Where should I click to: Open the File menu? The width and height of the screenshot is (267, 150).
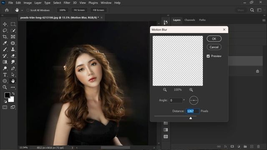[11, 3]
